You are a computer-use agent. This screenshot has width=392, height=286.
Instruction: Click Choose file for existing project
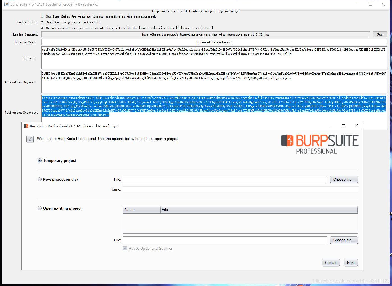tap(344, 240)
